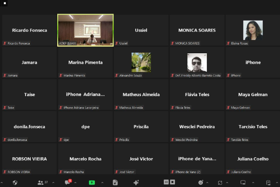Click muted mic icon beside Juliana Coelho
The image size is (280, 187).
tap(228, 172)
